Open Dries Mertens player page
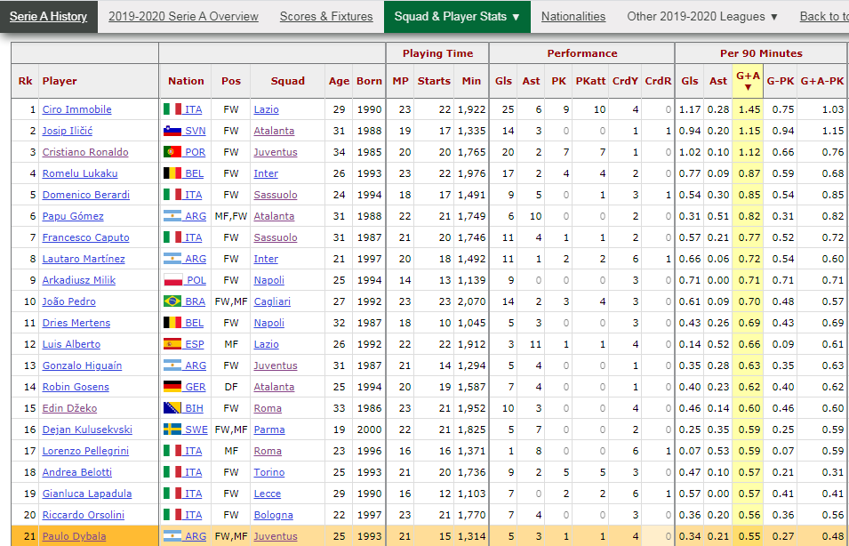Image resolution: width=849 pixels, height=546 pixels. point(76,323)
